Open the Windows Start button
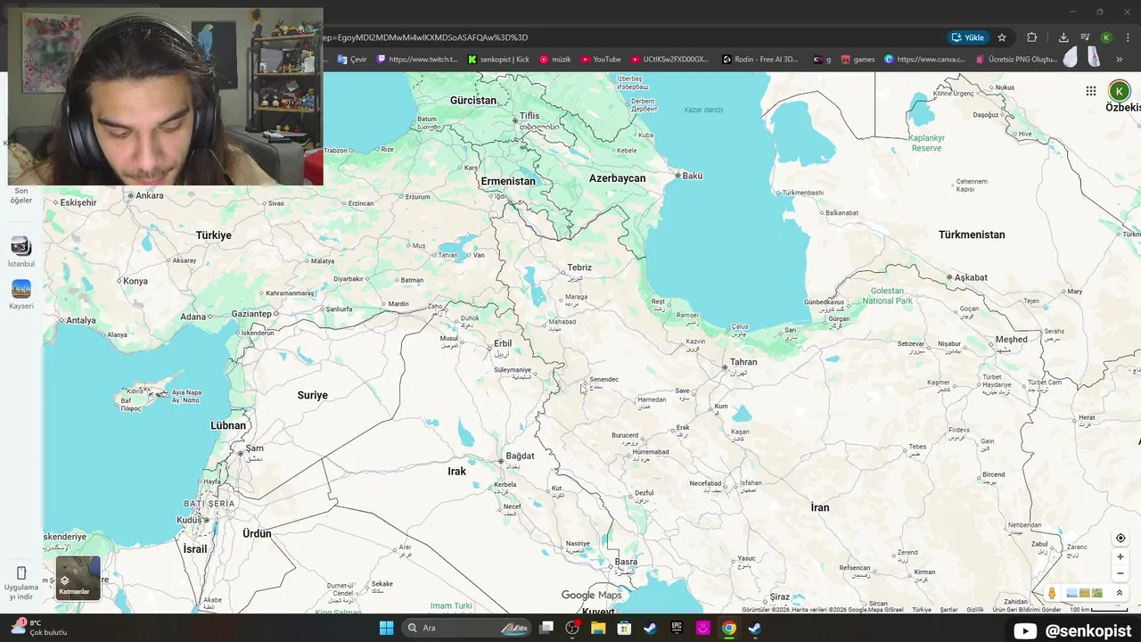The height and width of the screenshot is (642, 1141). [386, 628]
